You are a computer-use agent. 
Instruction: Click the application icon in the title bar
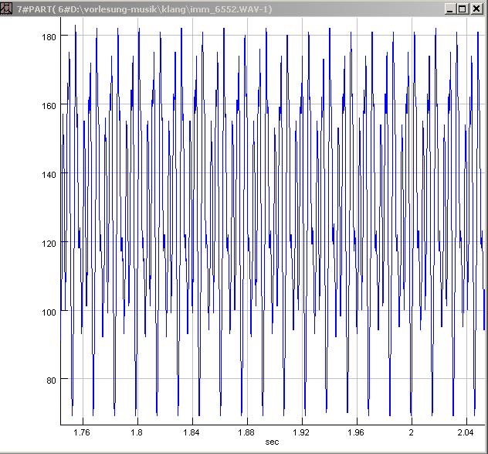click(7, 9)
